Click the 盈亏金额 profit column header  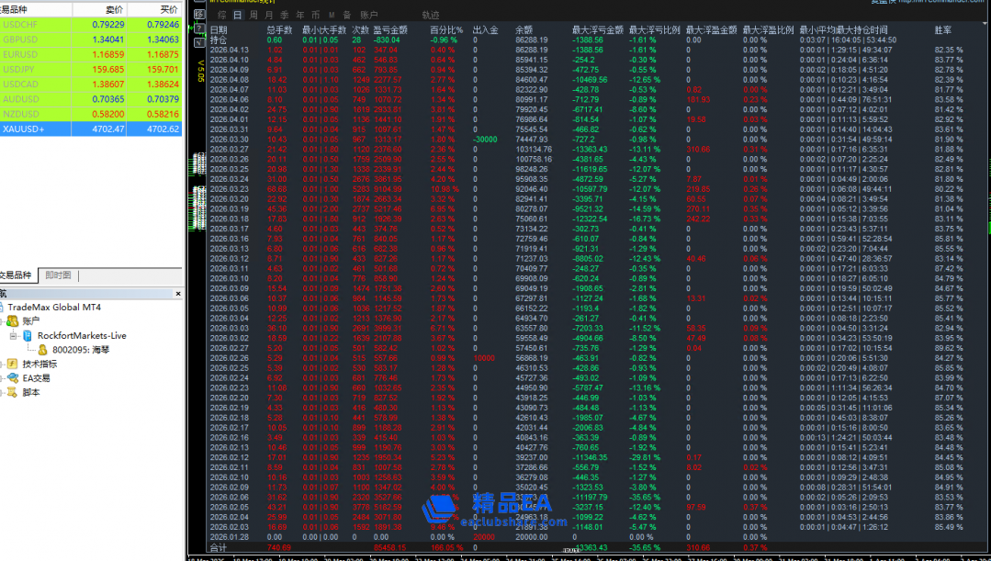pos(390,29)
